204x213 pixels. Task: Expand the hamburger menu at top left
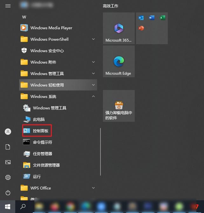point(8,6)
